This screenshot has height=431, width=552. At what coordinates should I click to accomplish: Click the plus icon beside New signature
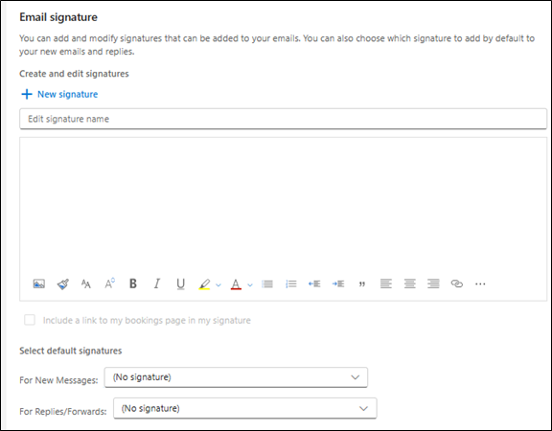[27, 94]
